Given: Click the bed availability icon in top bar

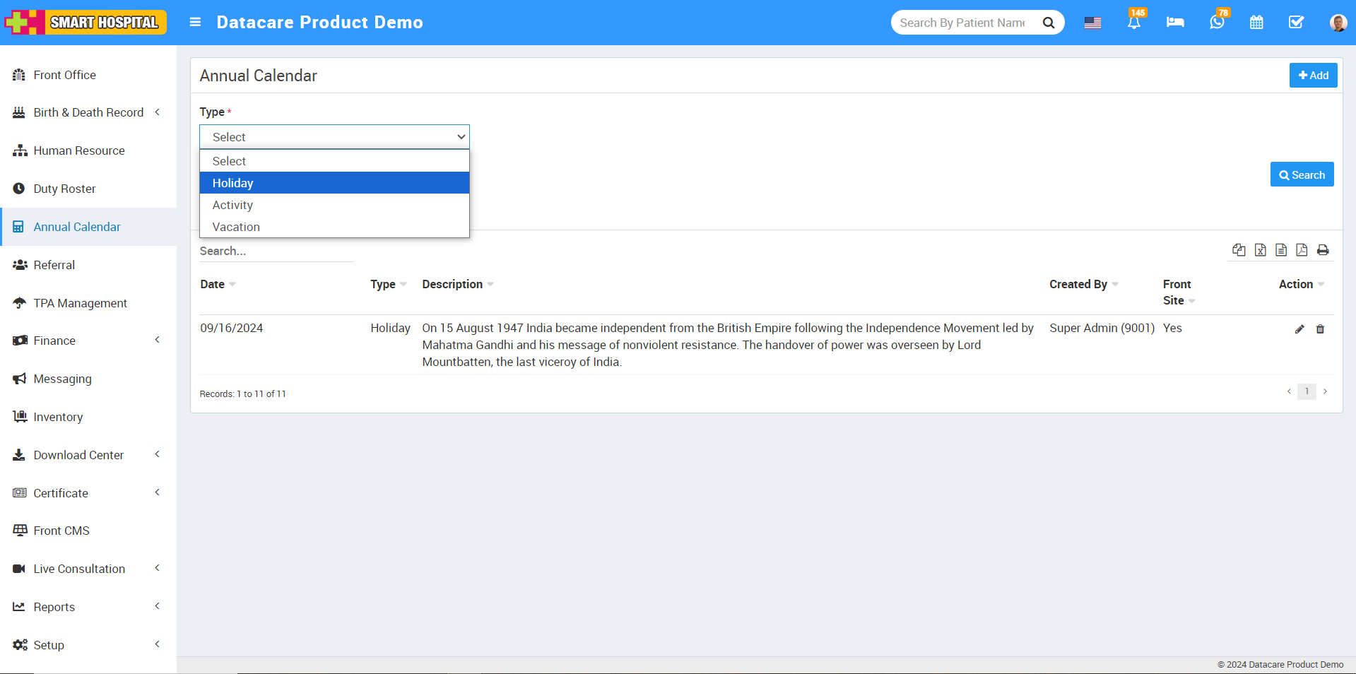Looking at the screenshot, I should (1175, 22).
